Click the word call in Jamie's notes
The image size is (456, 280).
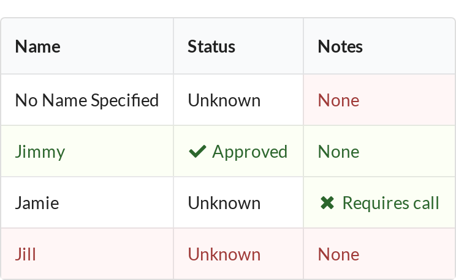[427, 203]
